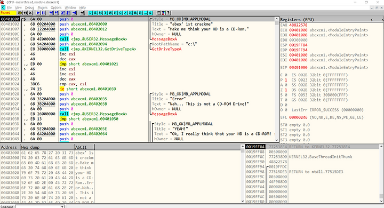Click the Paused status indicator
384x208 pixels.
9,13
